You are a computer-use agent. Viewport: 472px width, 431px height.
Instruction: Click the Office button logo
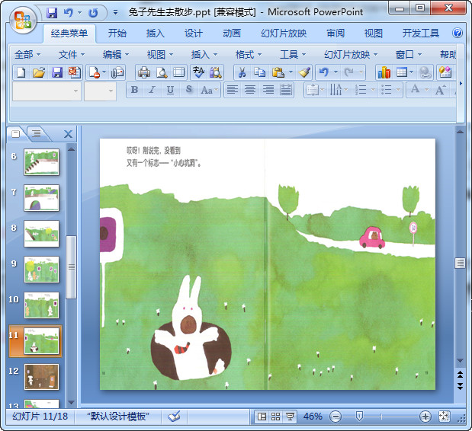click(x=23, y=20)
